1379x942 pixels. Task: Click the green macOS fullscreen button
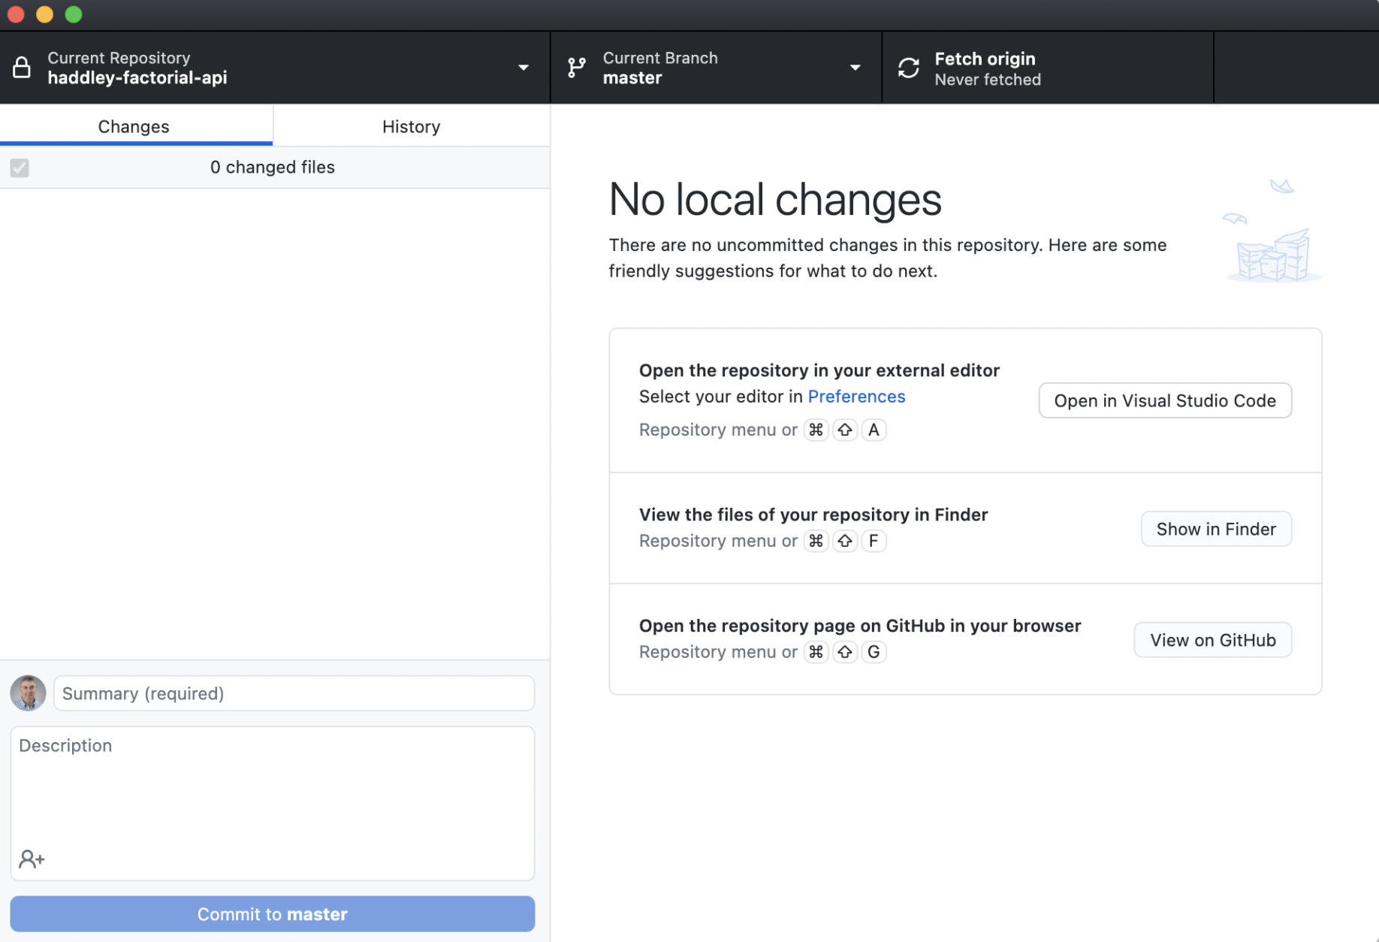74,14
